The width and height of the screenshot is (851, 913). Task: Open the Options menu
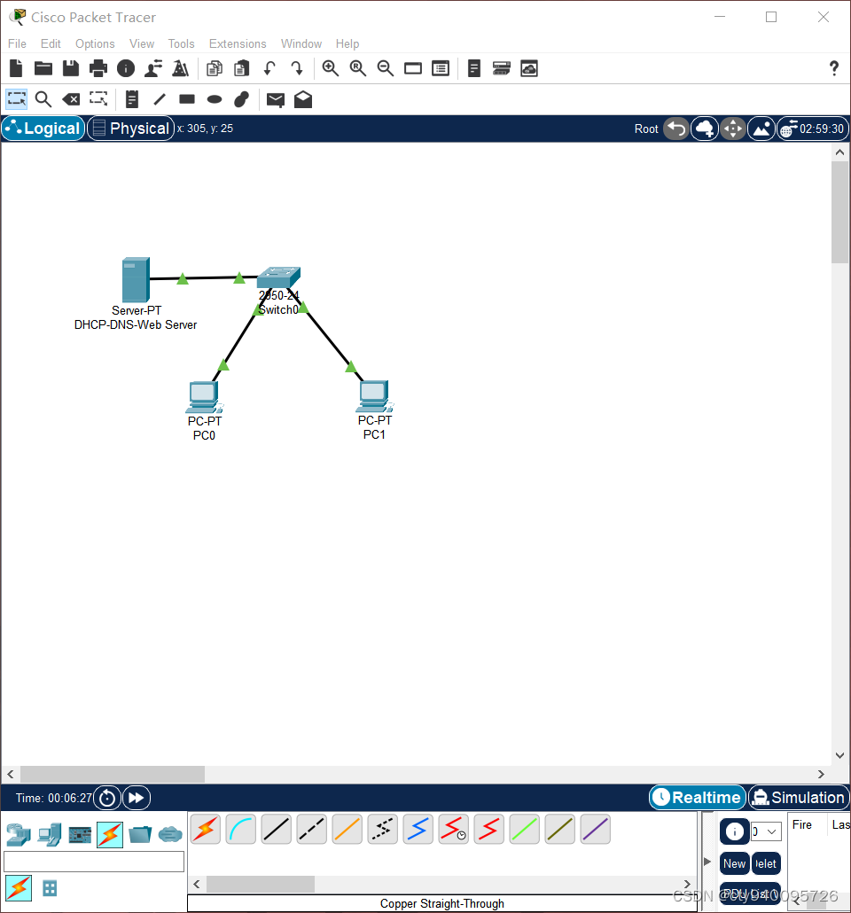click(95, 43)
